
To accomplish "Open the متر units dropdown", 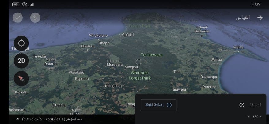I will tap(254, 116).
